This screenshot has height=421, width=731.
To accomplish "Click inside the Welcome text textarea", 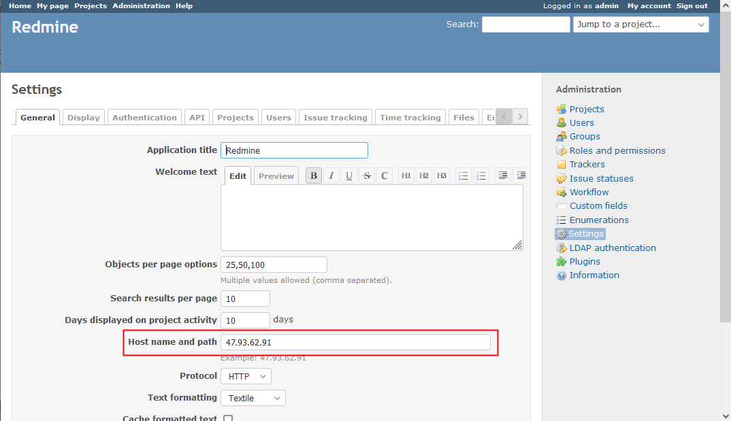I will click(x=372, y=218).
